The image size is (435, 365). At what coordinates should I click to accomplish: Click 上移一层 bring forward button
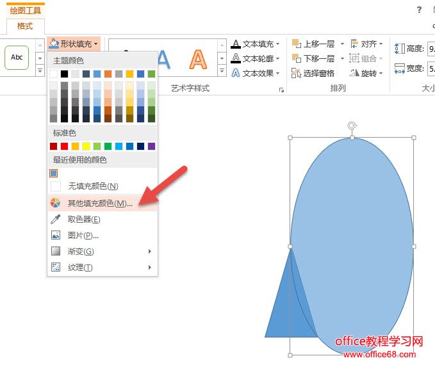314,44
